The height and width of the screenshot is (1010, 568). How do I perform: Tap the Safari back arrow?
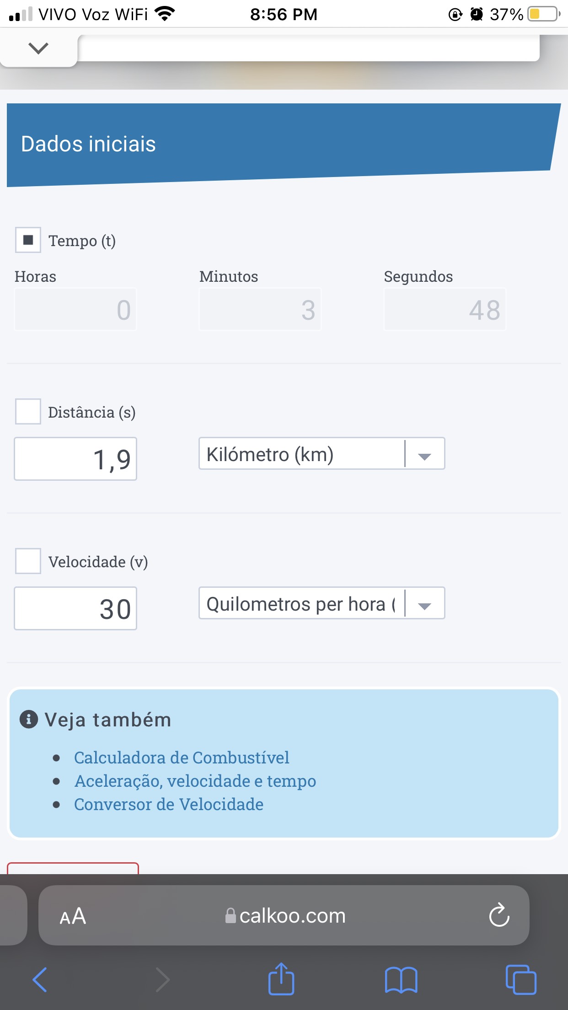pos(40,979)
